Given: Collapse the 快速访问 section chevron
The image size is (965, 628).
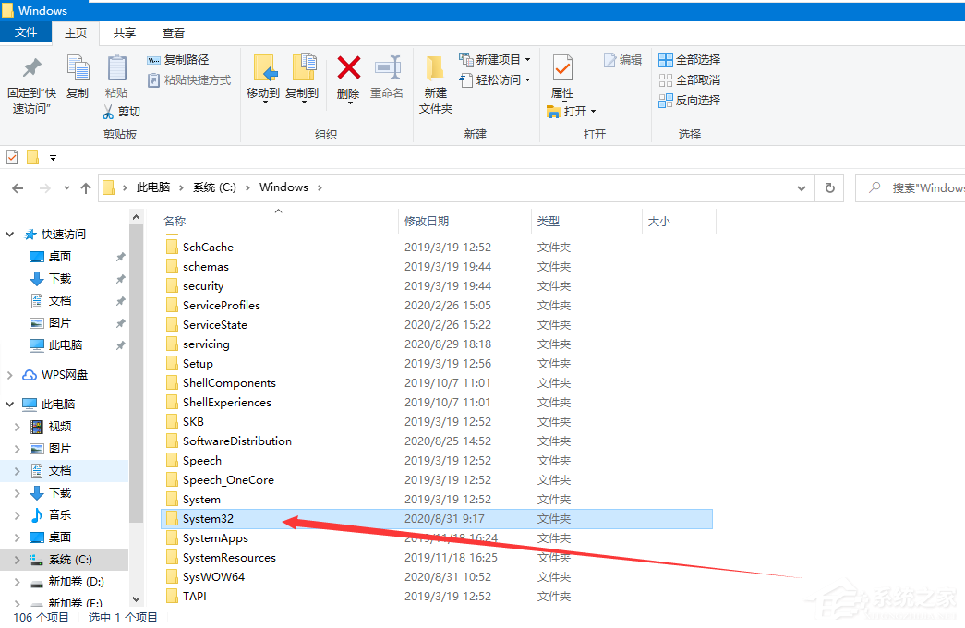Looking at the screenshot, I should click(x=9, y=234).
